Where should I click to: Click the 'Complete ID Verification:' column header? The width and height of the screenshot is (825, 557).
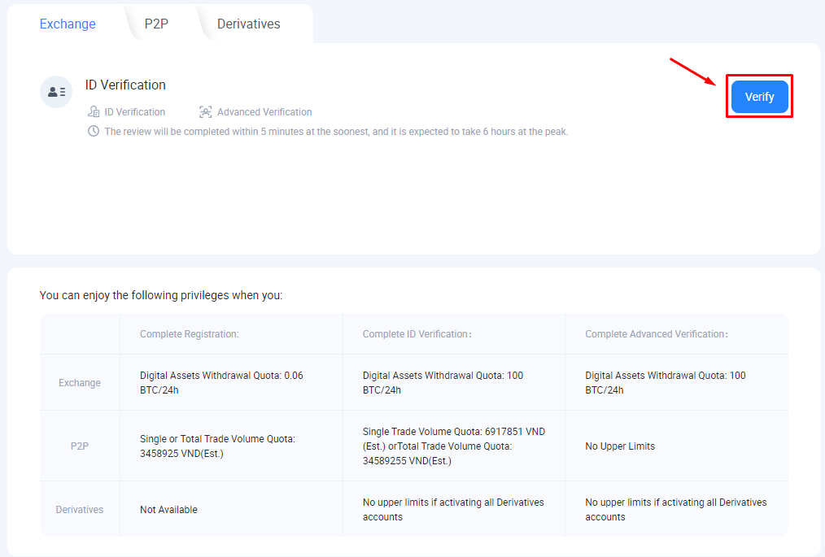(417, 334)
